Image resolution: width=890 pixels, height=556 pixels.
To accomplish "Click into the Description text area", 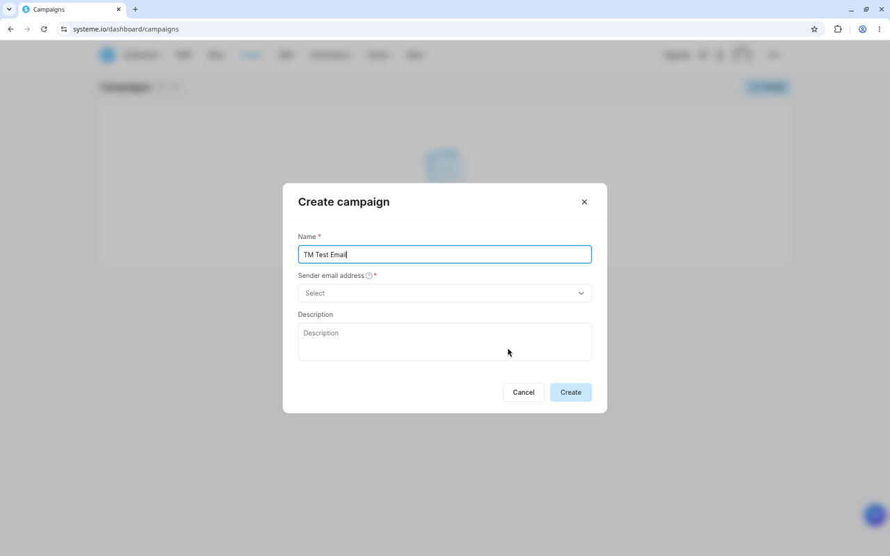I will tap(445, 342).
